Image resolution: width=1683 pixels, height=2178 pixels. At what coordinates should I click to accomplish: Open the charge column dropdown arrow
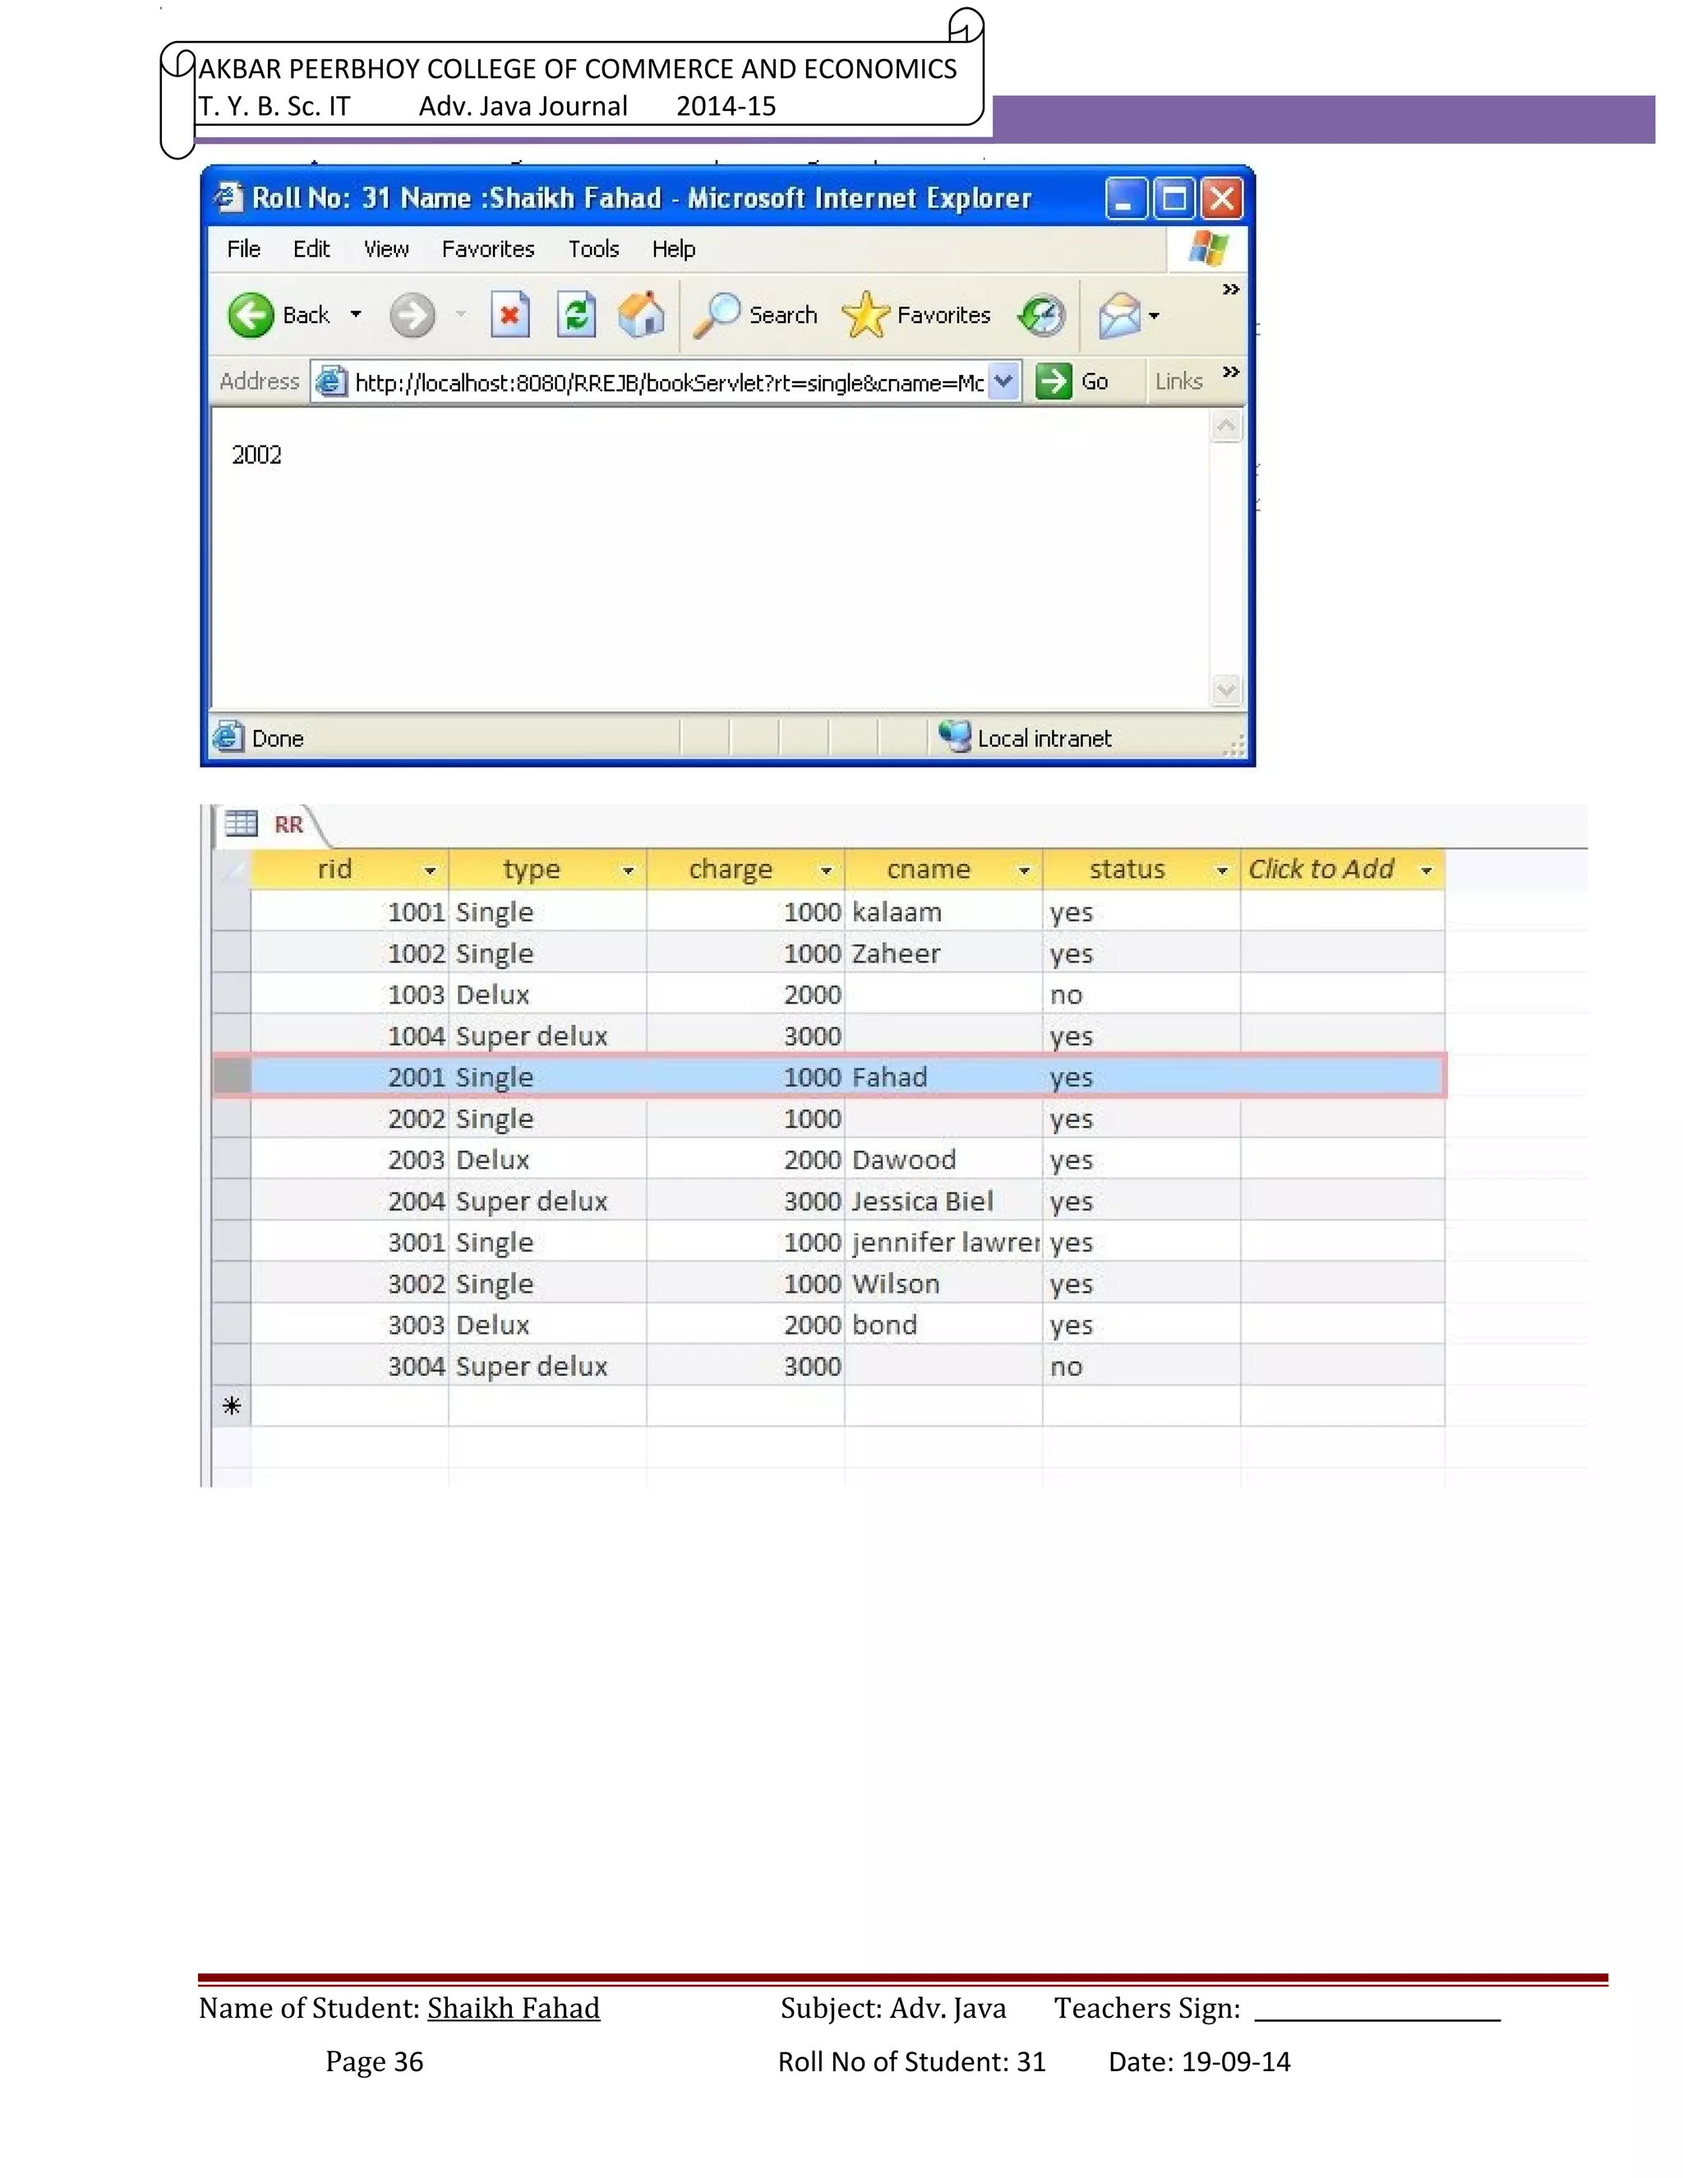[826, 870]
